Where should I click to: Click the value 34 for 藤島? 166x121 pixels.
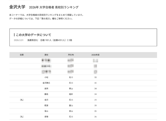point(95,94)
